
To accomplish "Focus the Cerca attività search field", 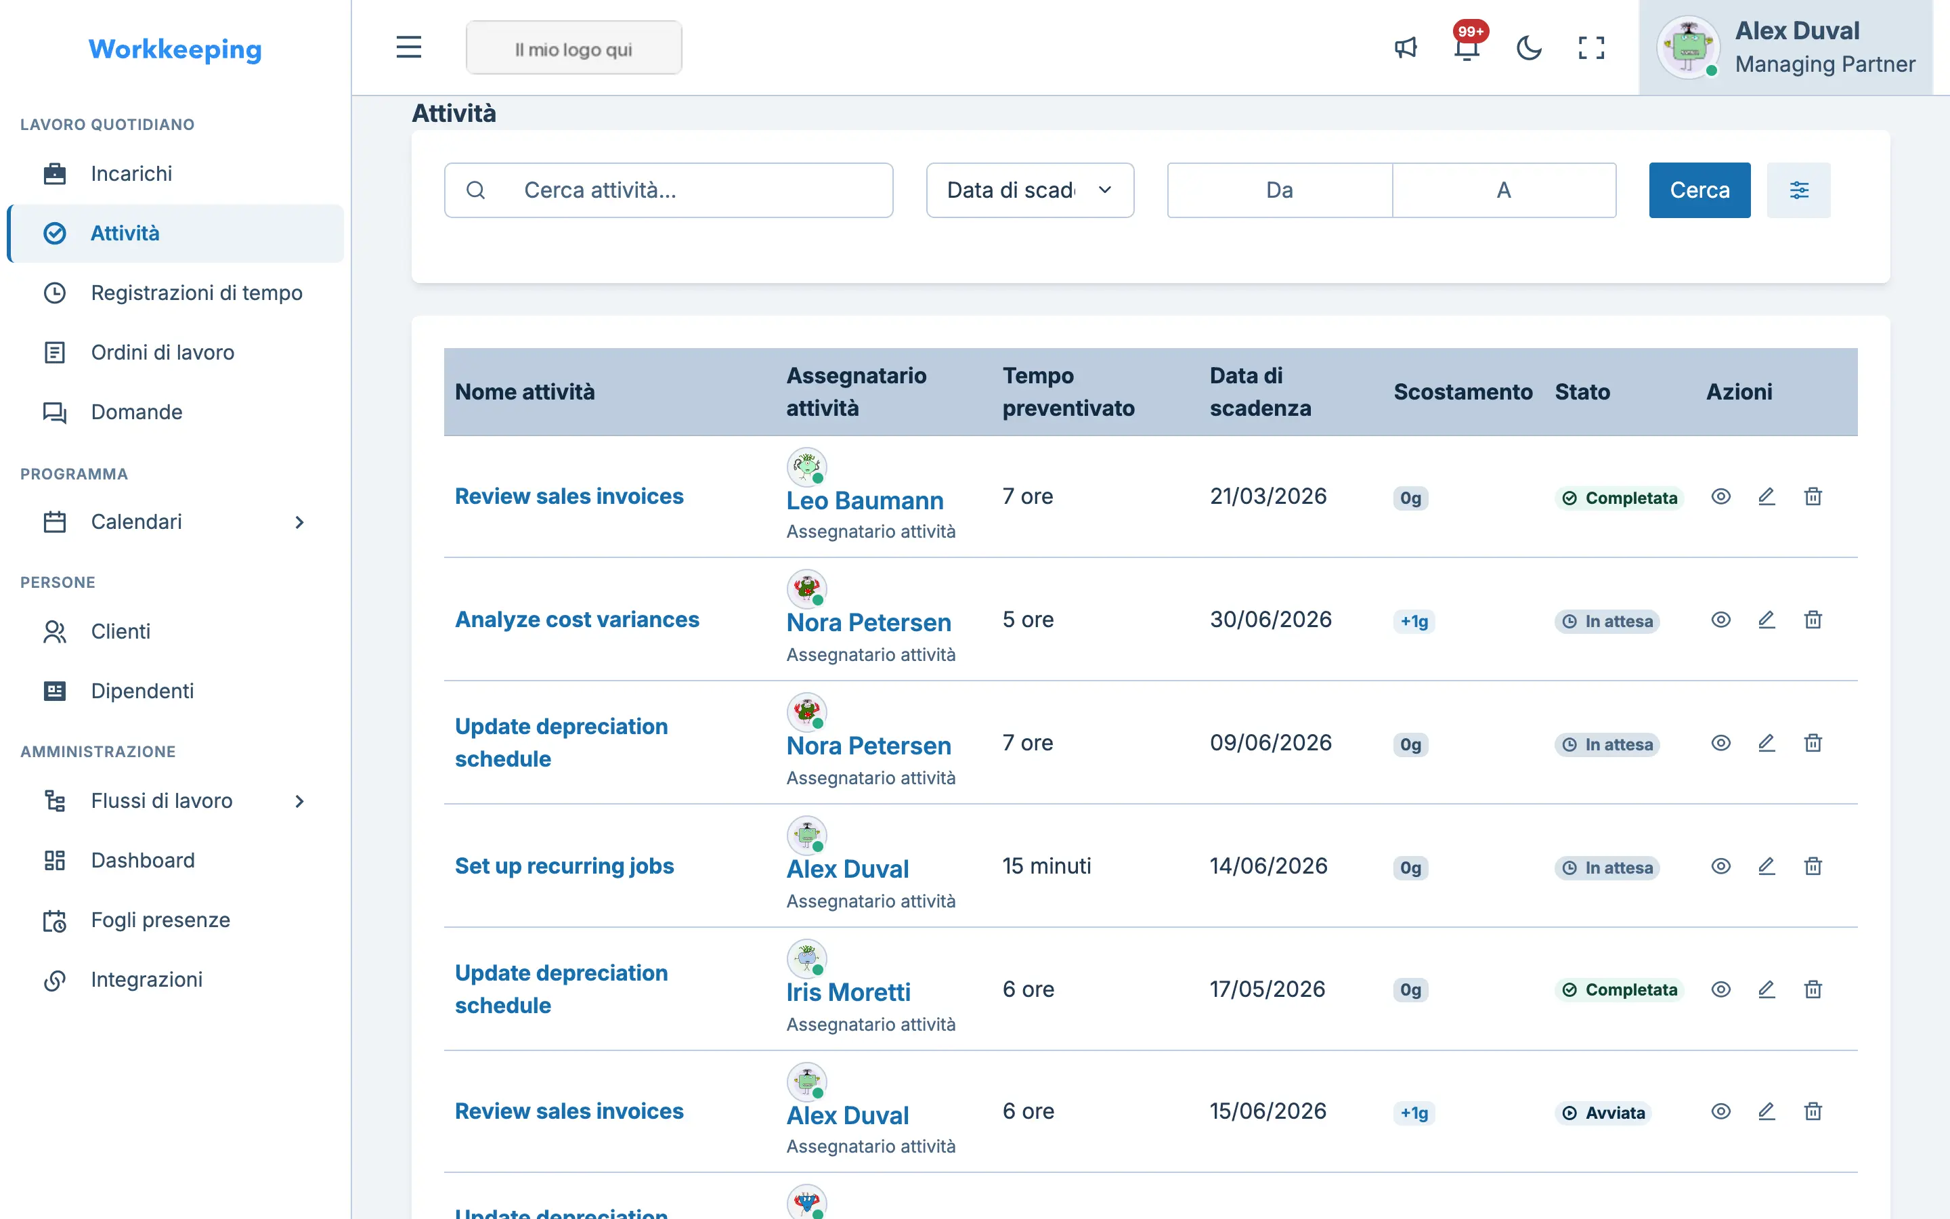I will tap(668, 190).
